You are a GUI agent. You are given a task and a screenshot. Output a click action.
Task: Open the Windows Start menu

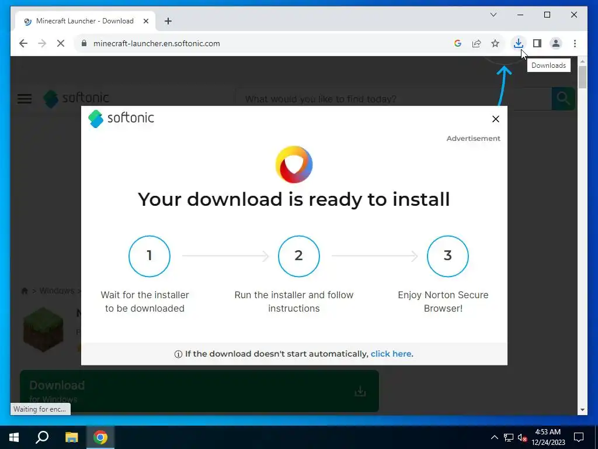[14, 437]
